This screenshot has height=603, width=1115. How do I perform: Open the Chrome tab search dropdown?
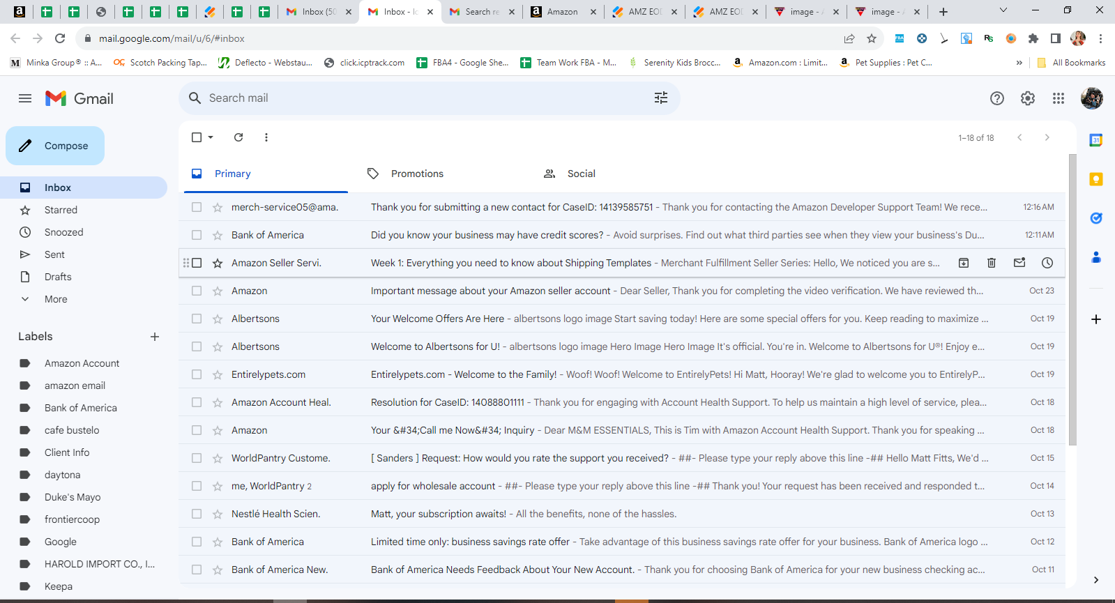click(x=1003, y=10)
